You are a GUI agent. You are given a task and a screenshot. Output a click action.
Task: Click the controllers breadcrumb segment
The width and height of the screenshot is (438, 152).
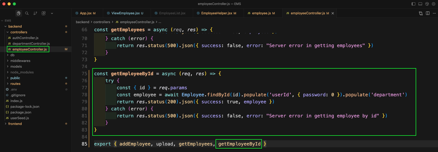point(102,22)
